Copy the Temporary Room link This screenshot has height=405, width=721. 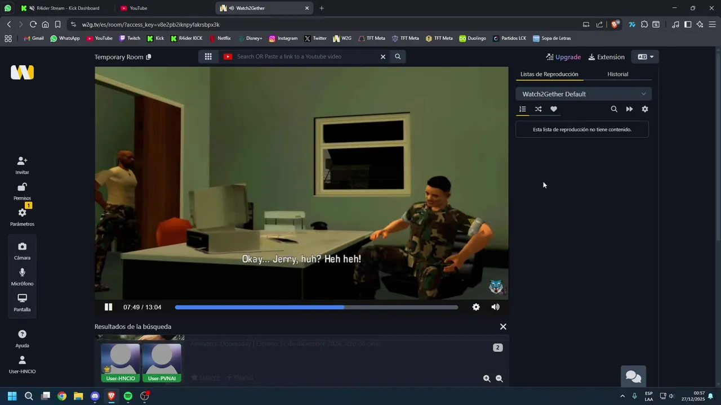pyautogui.click(x=149, y=57)
